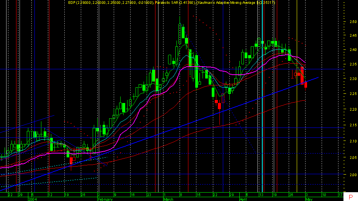The height and width of the screenshot is (201, 358).
Task: Click the March month label
Action: (x=168, y=199)
